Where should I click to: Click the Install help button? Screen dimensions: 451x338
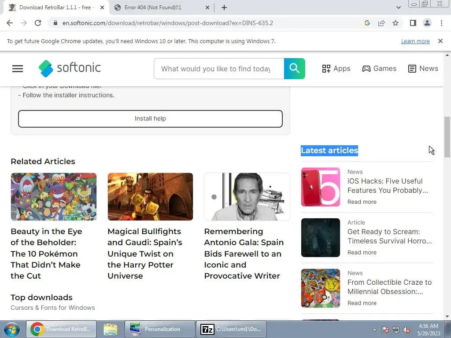pos(151,119)
